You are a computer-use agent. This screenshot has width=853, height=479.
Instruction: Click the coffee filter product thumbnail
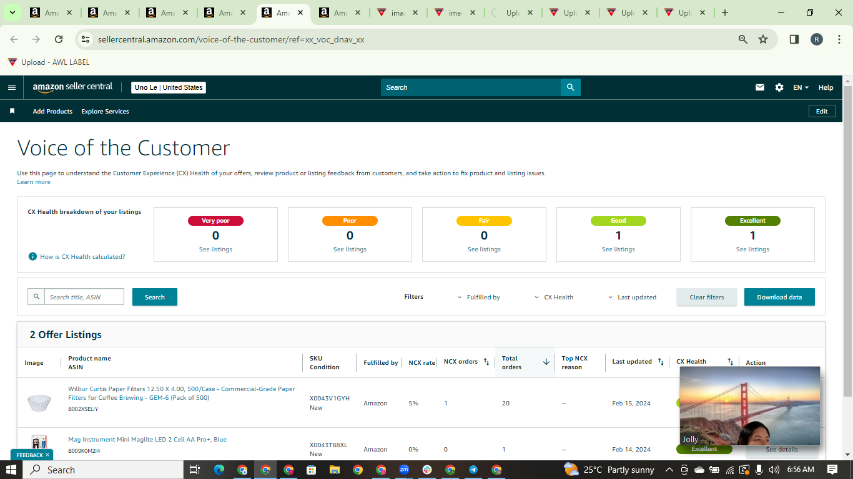[x=39, y=403]
